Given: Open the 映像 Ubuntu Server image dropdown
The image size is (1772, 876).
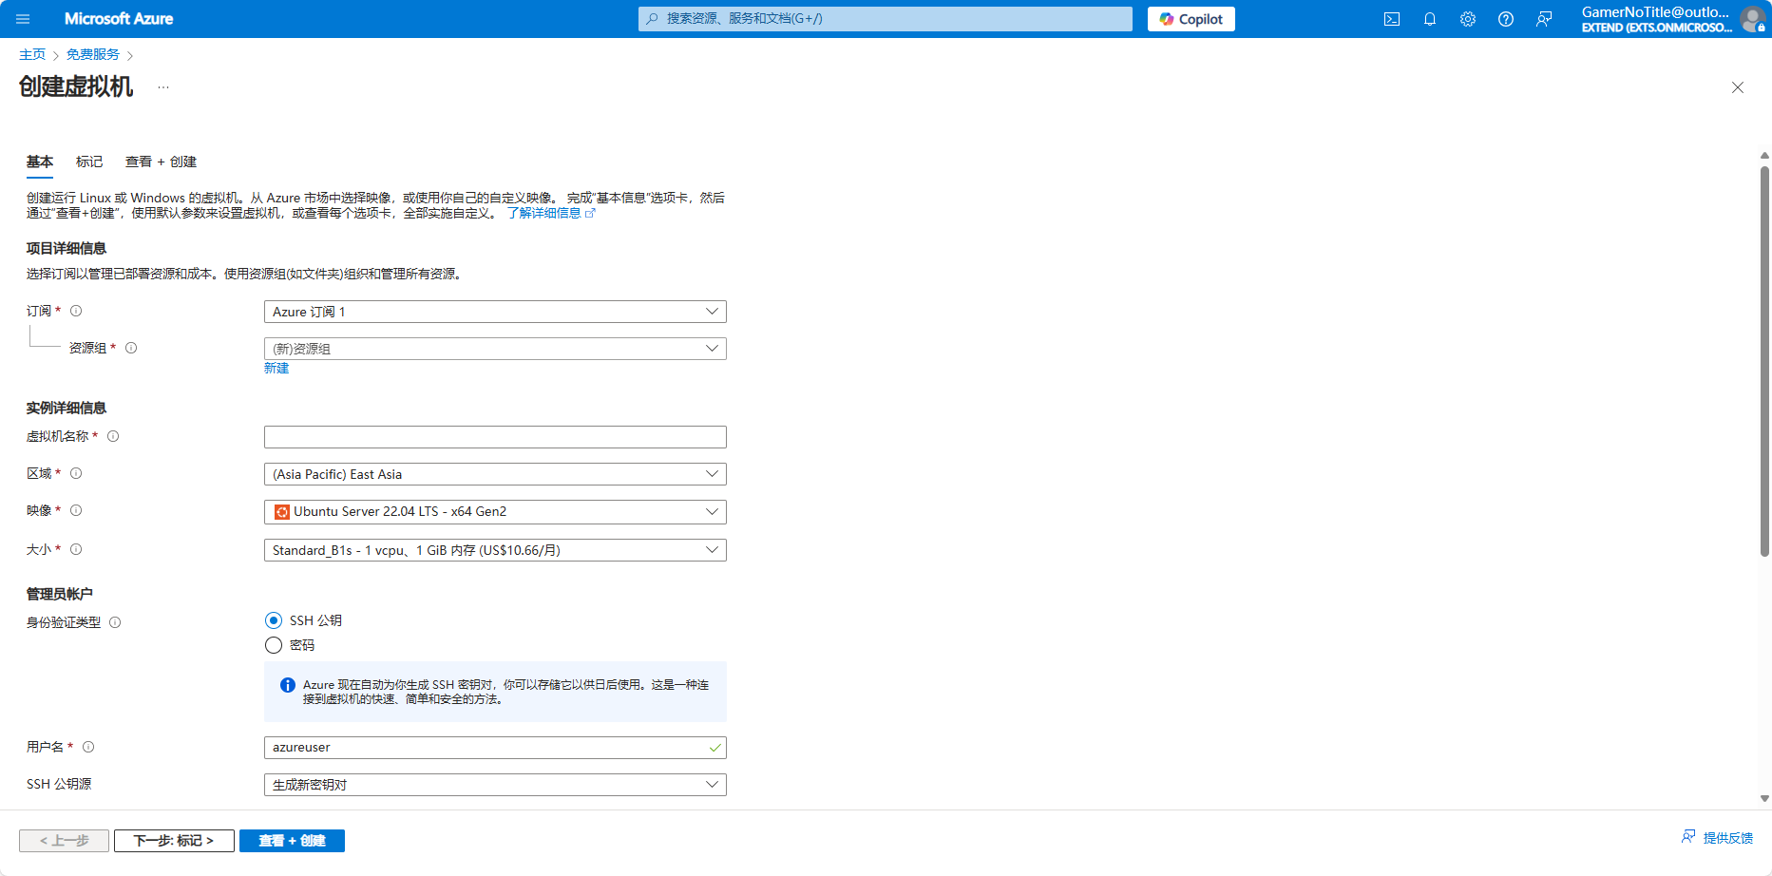Looking at the screenshot, I should point(494,512).
